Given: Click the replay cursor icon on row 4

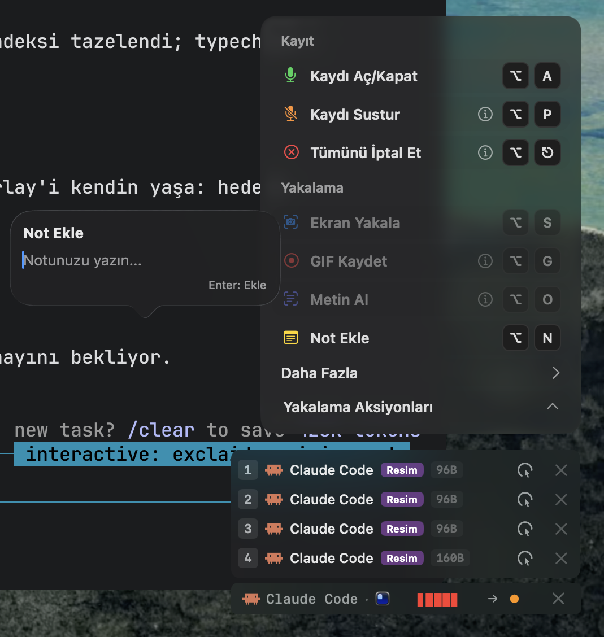Looking at the screenshot, I should pos(525,558).
